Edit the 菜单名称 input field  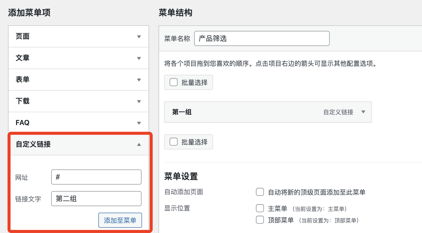tap(262, 38)
